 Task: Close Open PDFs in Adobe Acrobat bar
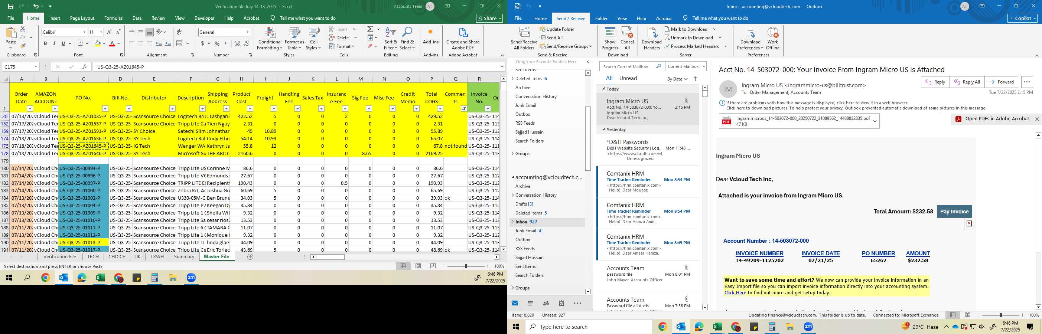[1037, 119]
